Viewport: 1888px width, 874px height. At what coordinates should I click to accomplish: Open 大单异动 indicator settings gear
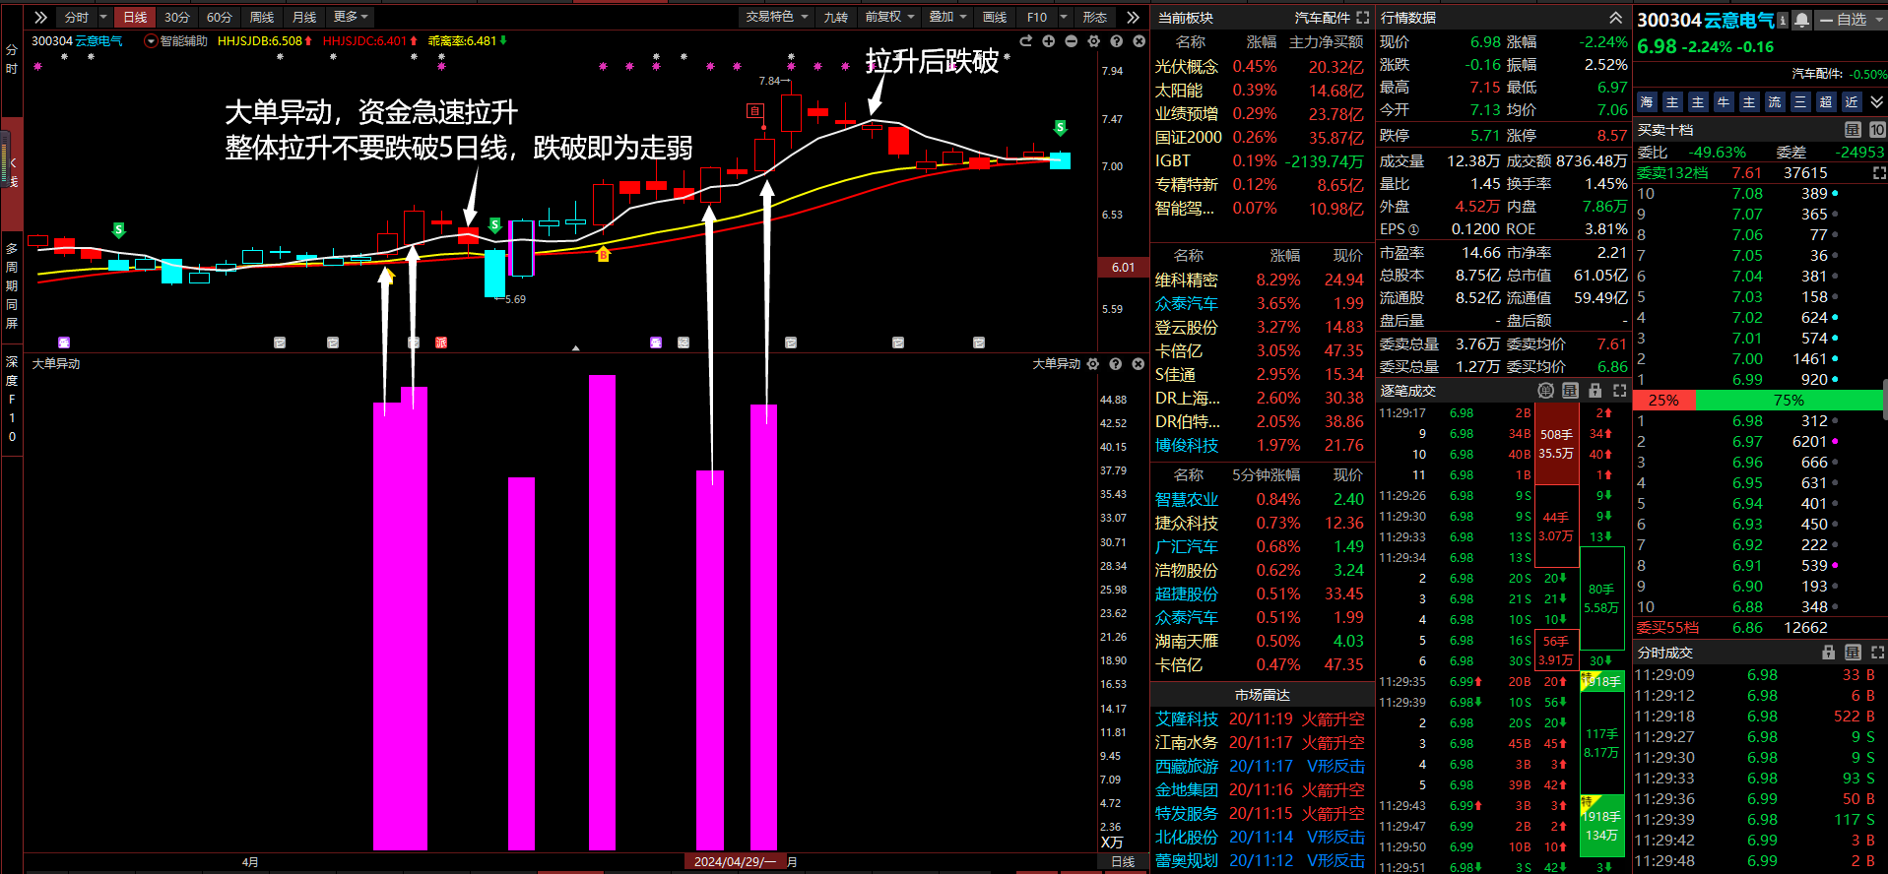click(1092, 364)
